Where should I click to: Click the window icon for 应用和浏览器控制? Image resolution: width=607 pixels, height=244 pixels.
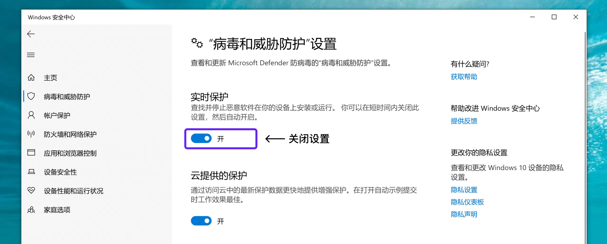[x=31, y=153]
